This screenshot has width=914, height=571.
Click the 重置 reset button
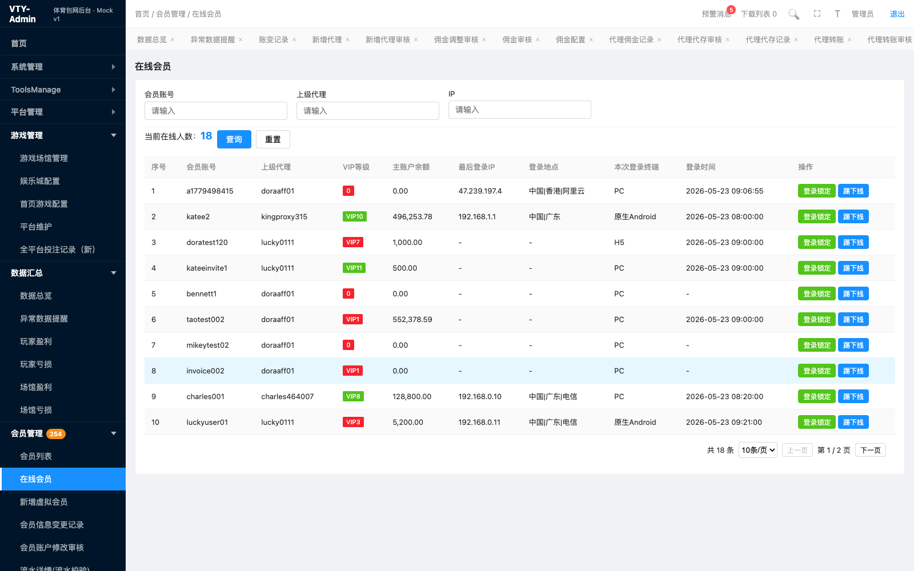(x=273, y=139)
